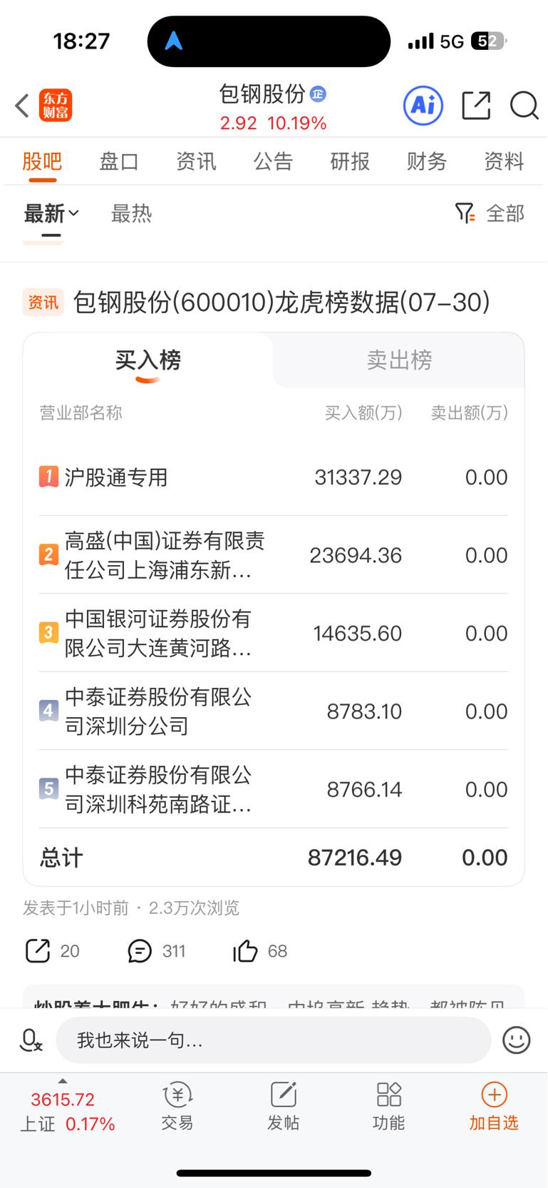Switch to the 公告 tab
This screenshot has width=548, height=1188.
273,161
